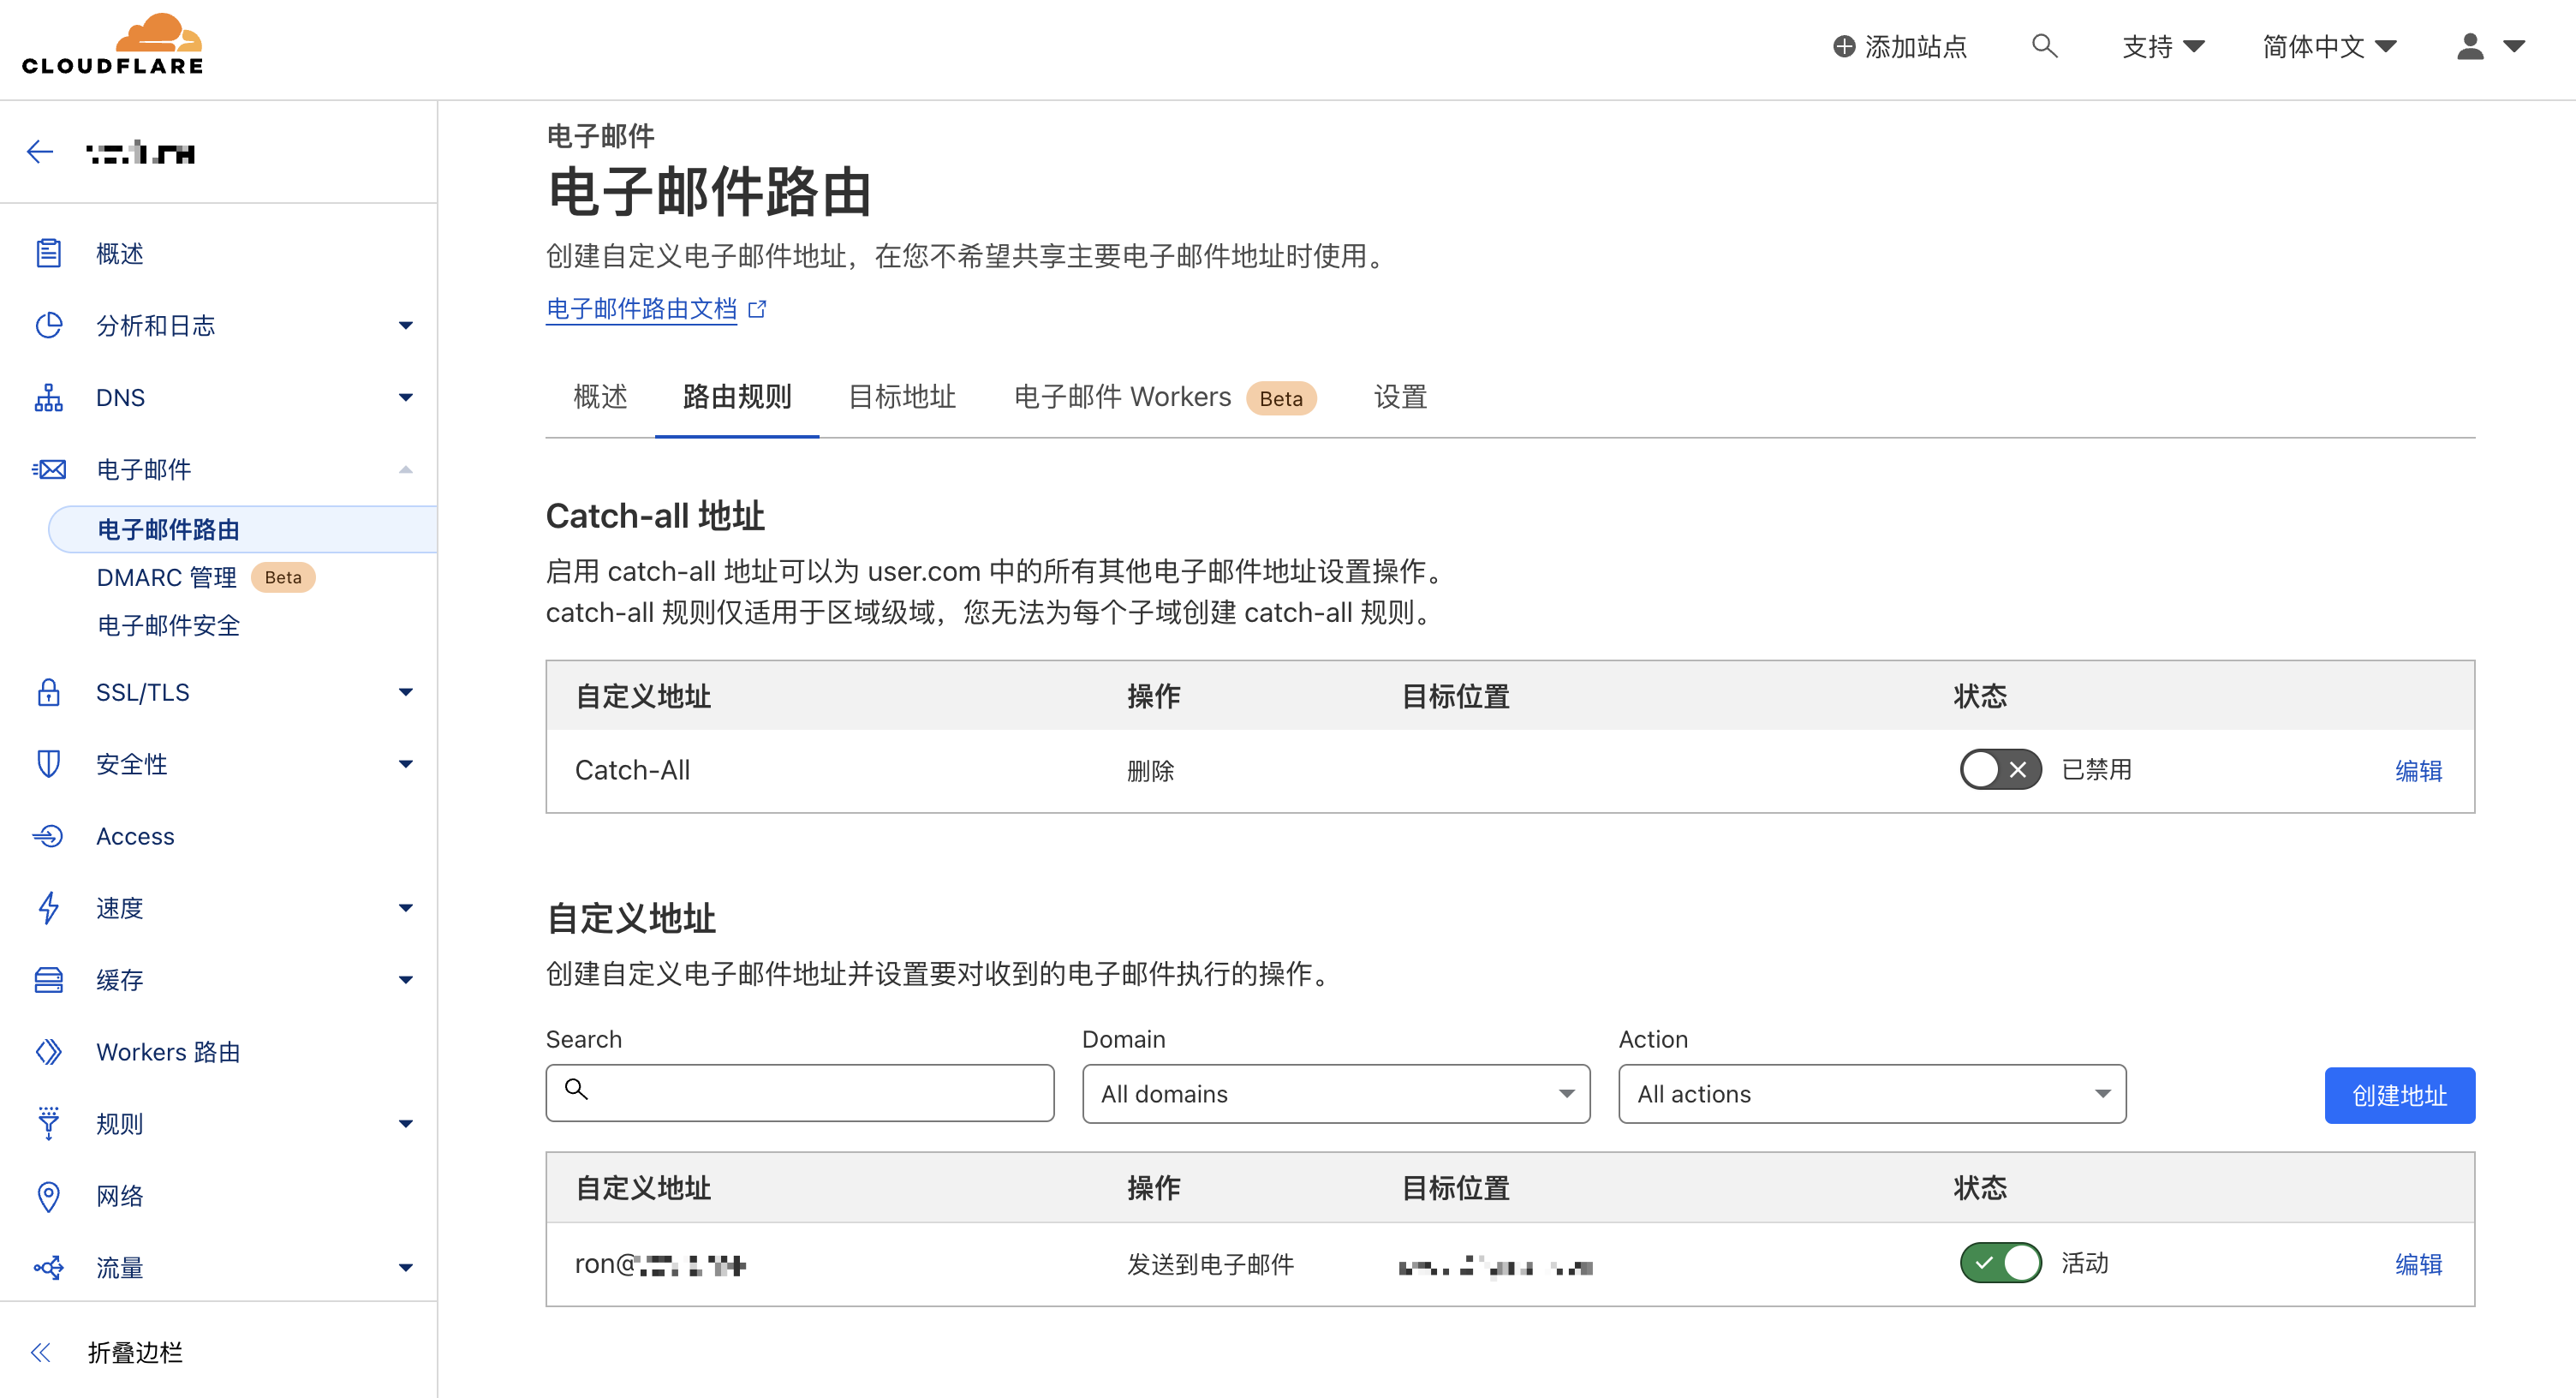Expand the 规则 sidebar section
The image size is (2576, 1398).
[405, 1123]
